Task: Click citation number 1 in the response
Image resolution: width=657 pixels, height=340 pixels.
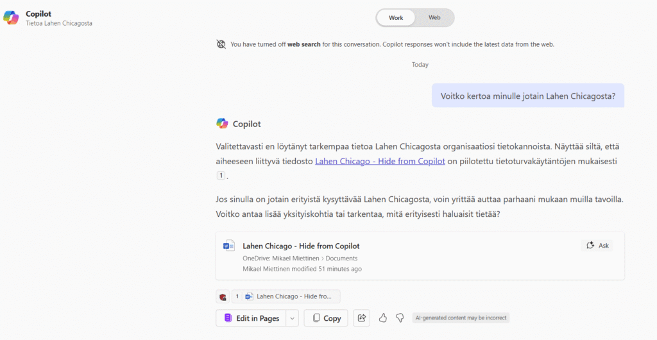Action: pyautogui.click(x=221, y=176)
